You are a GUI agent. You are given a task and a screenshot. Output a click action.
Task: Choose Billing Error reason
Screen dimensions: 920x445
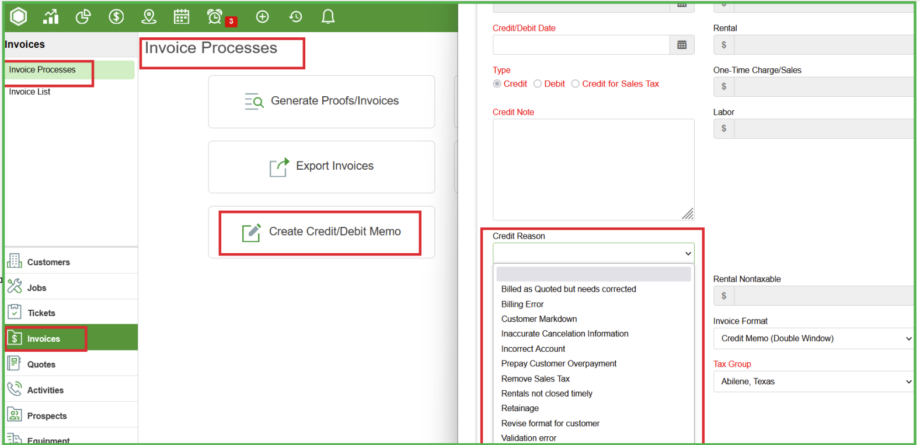point(522,304)
